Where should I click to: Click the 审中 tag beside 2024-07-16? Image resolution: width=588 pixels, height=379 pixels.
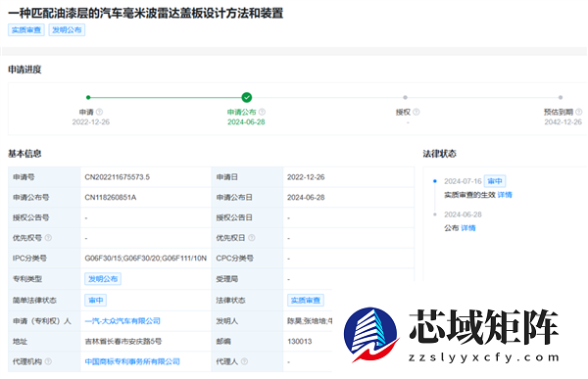pyautogui.click(x=495, y=181)
